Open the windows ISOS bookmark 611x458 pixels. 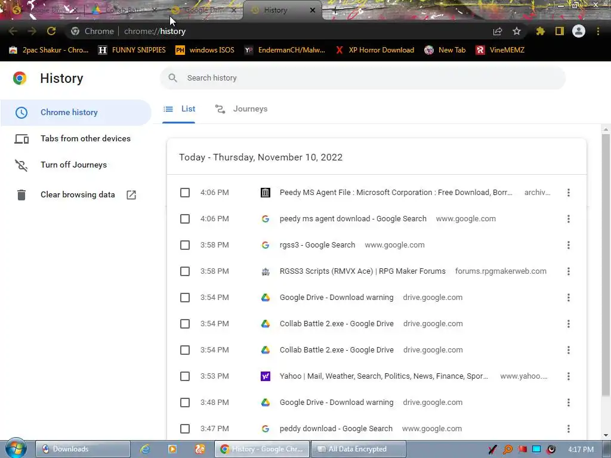(x=205, y=50)
